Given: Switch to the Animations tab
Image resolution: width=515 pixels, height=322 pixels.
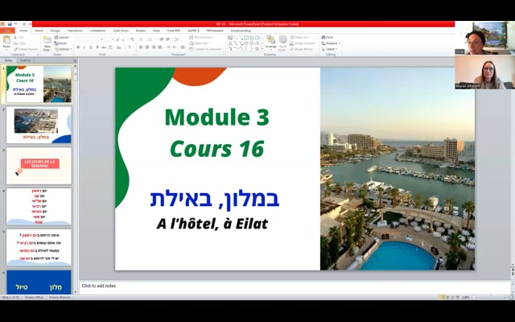Looking at the screenshot, I should [97, 31].
